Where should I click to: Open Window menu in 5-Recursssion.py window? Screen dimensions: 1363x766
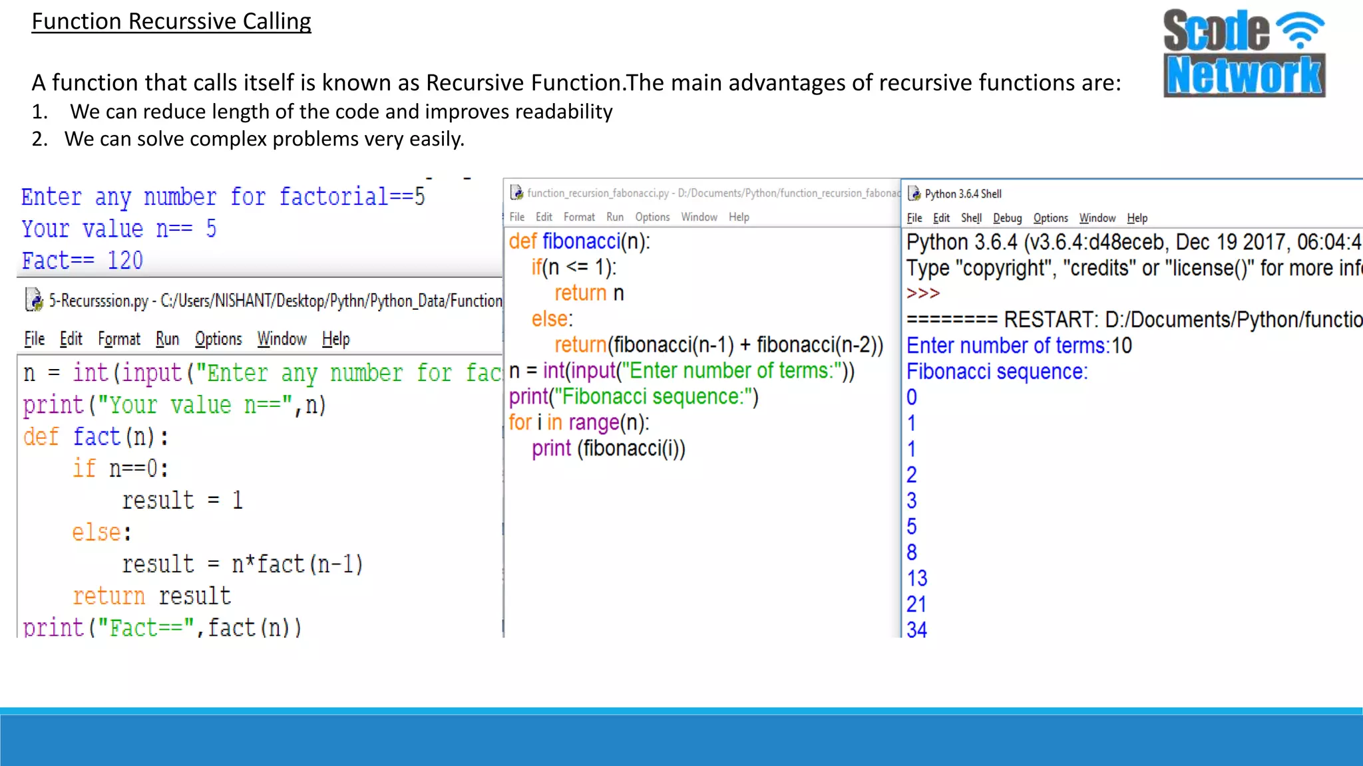282,339
